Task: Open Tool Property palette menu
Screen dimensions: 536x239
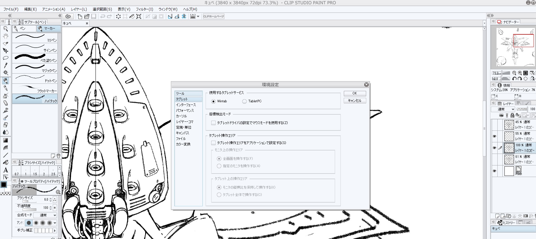Action: [x=14, y=181]
